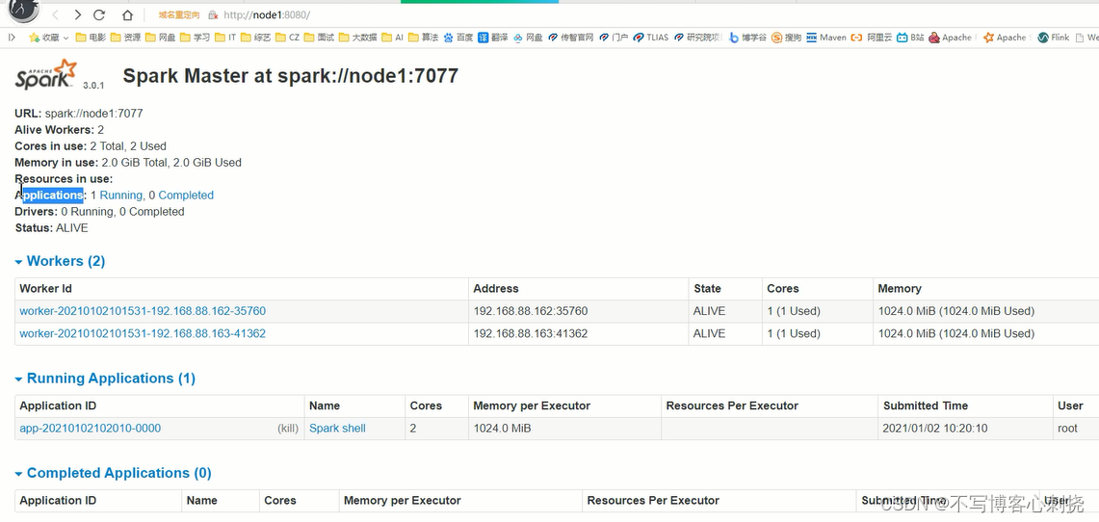Click the 域名重定向 label by address bar
Screen dimensions: 1099x522
click(x=179, y=14)
